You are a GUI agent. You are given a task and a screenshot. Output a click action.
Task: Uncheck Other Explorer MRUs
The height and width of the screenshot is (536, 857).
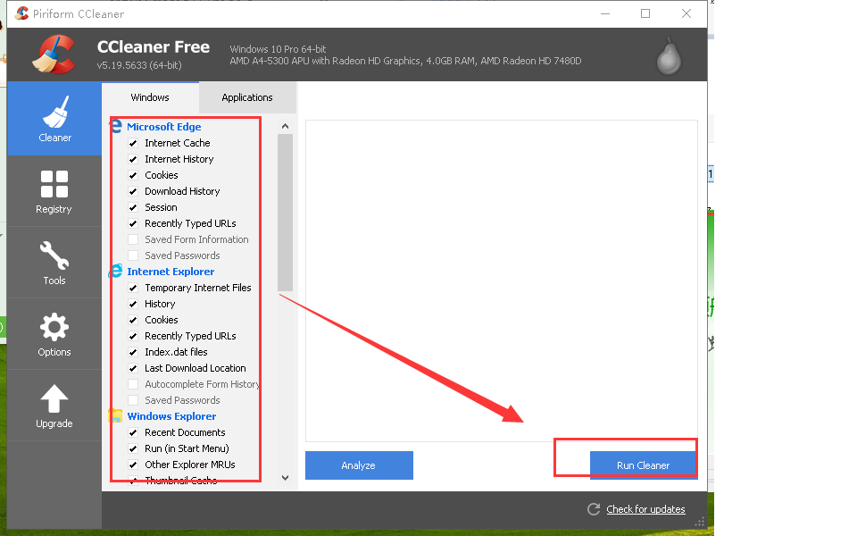pyautogui.click(x=133, y=465)
